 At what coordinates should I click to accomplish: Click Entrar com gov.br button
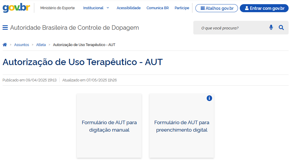[264, 8]
